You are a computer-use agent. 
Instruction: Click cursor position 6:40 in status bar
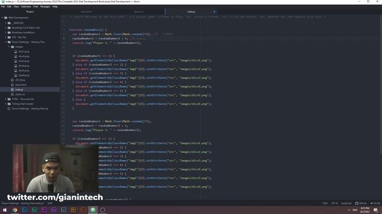pyautogui.click(x=50, y=203)
